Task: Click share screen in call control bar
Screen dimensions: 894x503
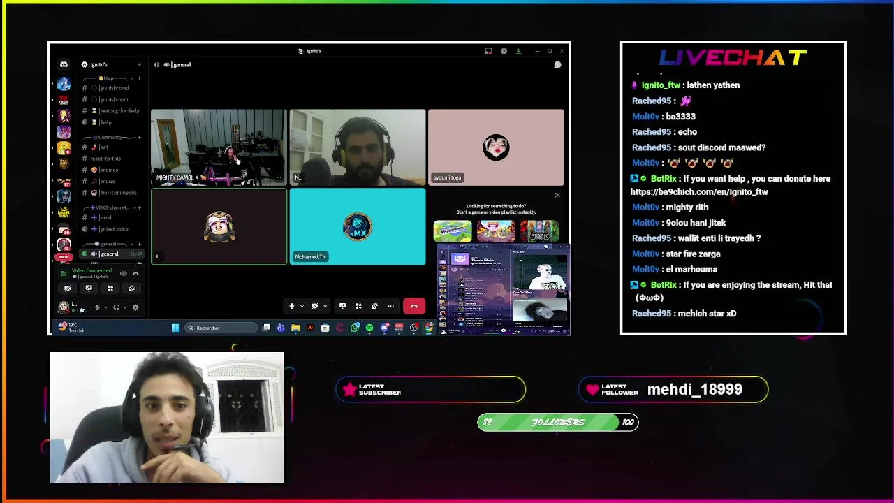Action: [343, 306]
